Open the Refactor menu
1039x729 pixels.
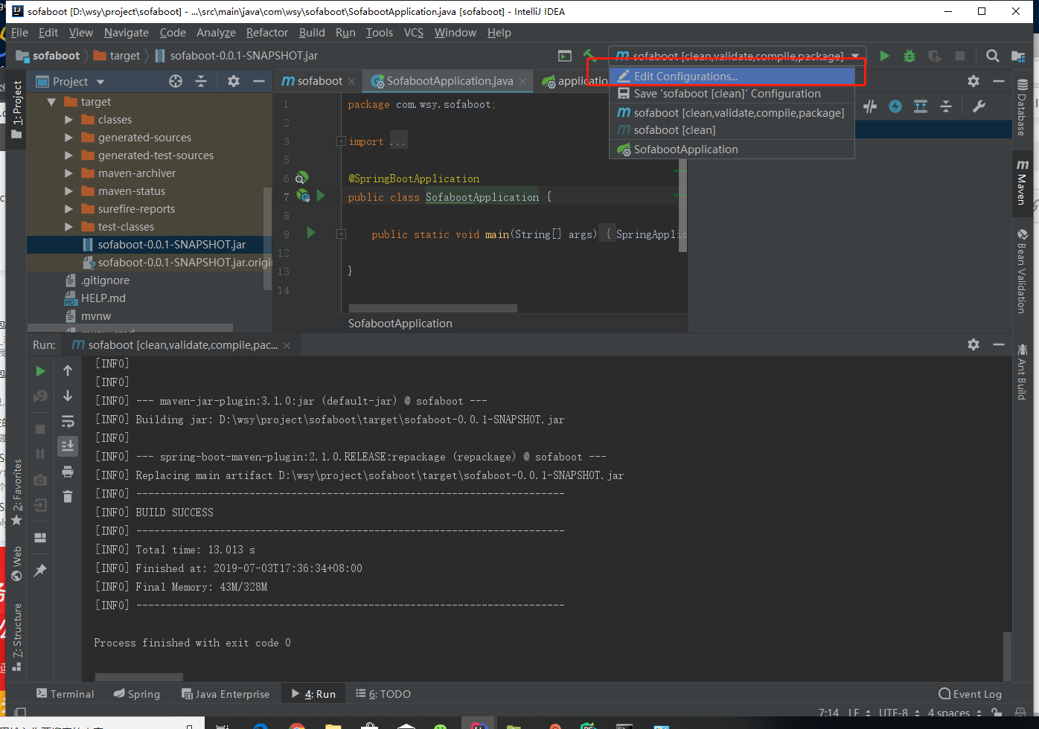coord(266,33)
